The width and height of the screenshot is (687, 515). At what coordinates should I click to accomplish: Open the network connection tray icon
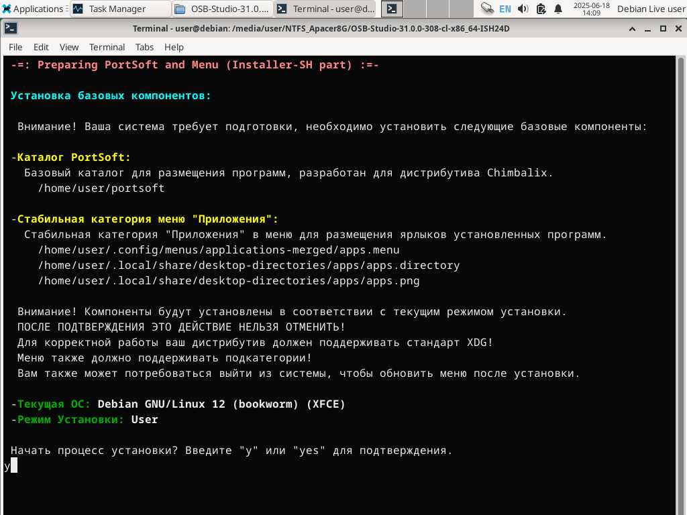[x=487, y=9]
